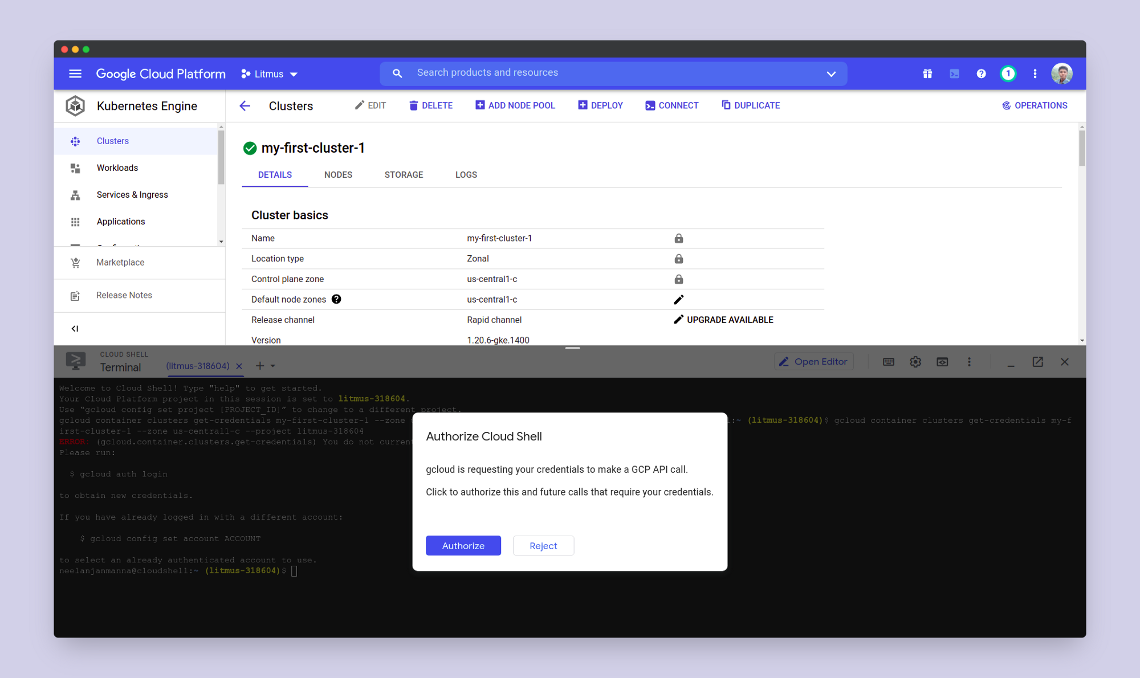The height and width of the screenshot is (678, 1140).
Task: Switch to the DETAILS tab
Action: (x=275, y=175)
